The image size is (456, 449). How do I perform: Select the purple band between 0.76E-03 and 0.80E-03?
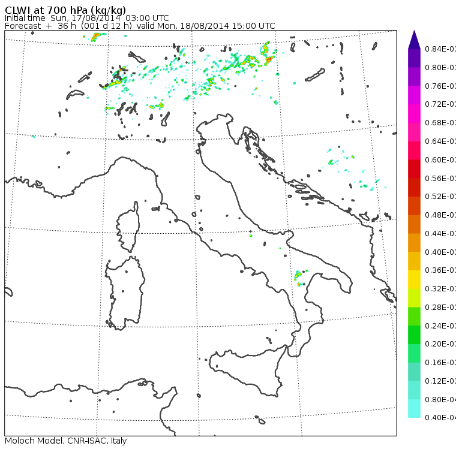pos(414,77)
